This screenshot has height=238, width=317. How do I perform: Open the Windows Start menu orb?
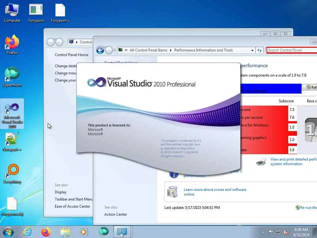(x=8, y=232)
